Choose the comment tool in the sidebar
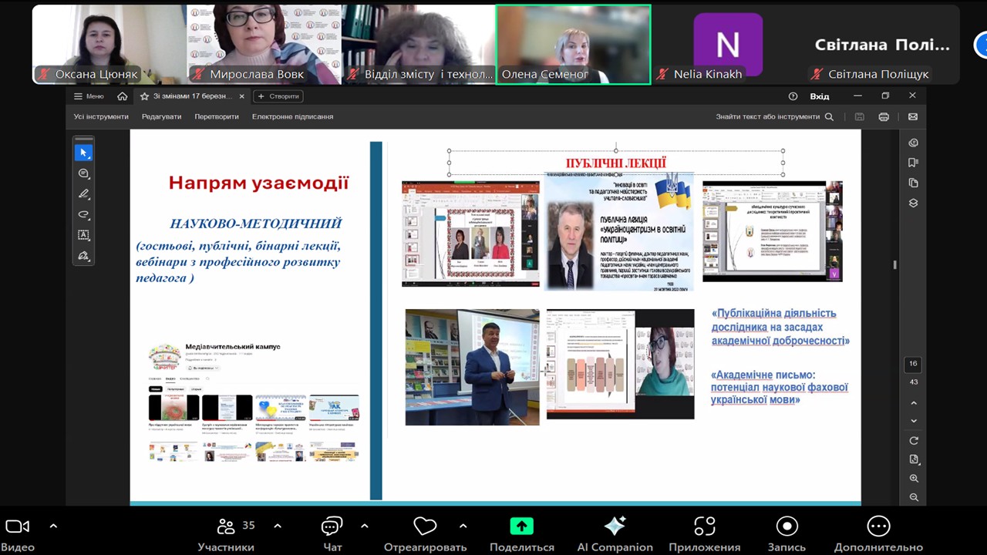 [84, 173]
